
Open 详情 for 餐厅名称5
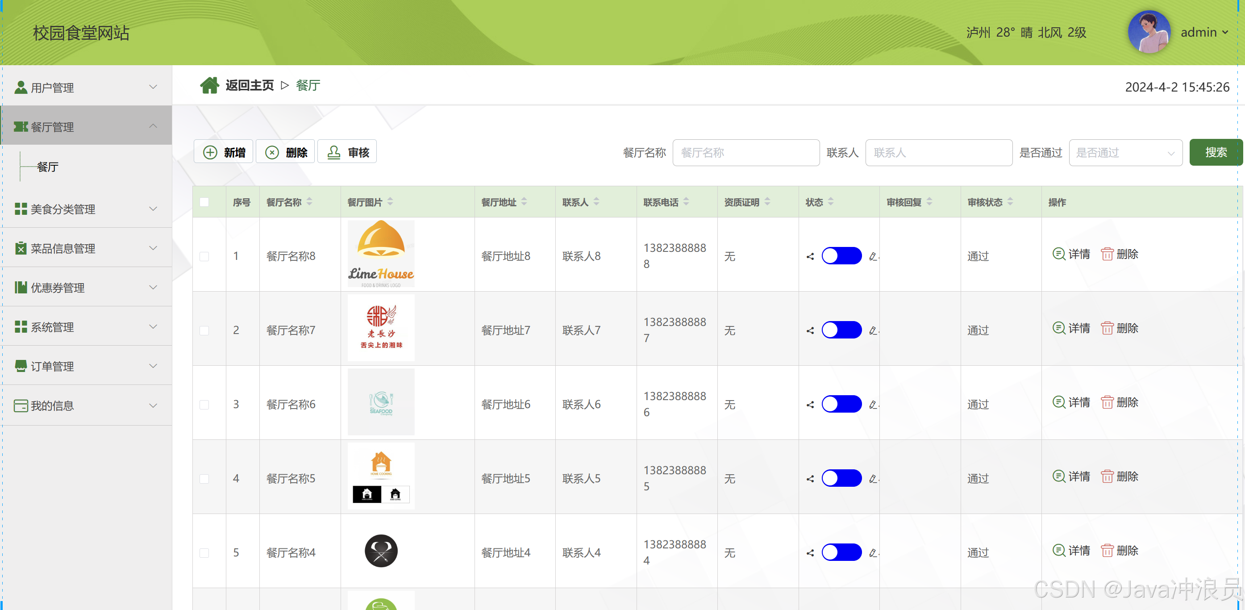1071,476
